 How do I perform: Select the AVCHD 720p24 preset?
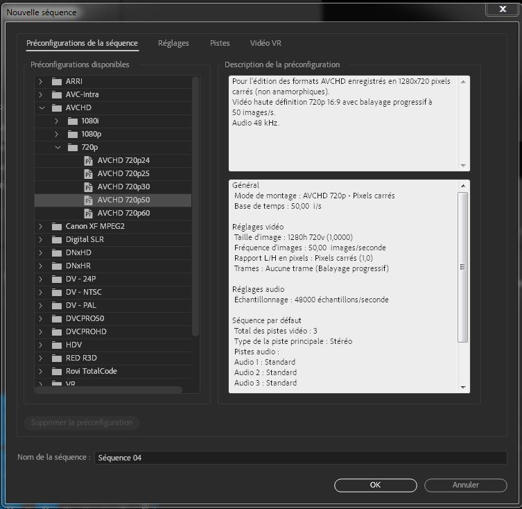(x=113, y=161)
